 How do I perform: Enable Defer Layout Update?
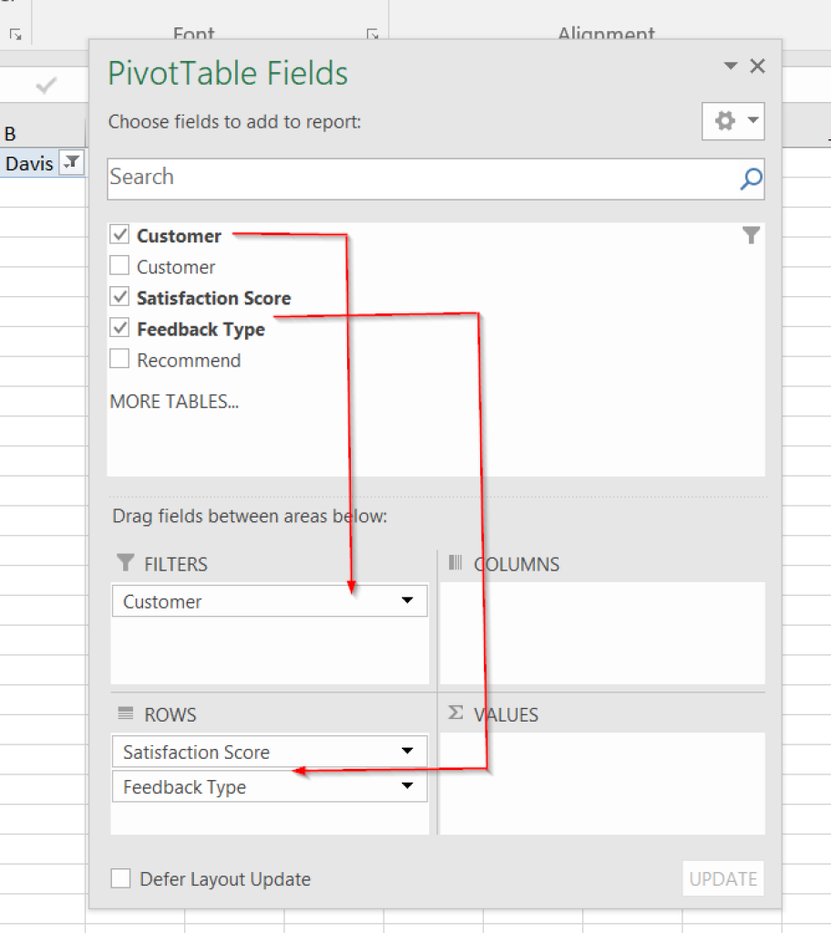tap(119, 878)
